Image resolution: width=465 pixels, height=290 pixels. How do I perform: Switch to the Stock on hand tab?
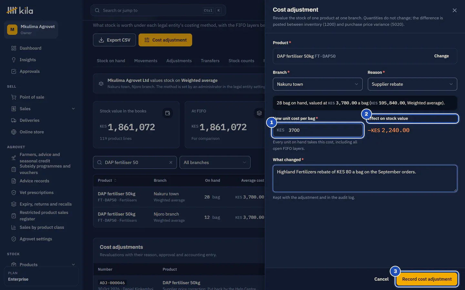pos(111,61)
